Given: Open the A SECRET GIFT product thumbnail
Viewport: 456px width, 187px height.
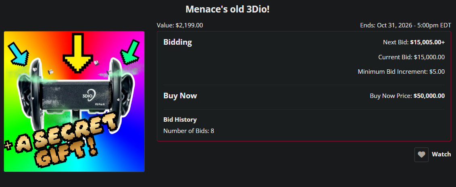Looking at the screenshot, I should pos(74,102).
